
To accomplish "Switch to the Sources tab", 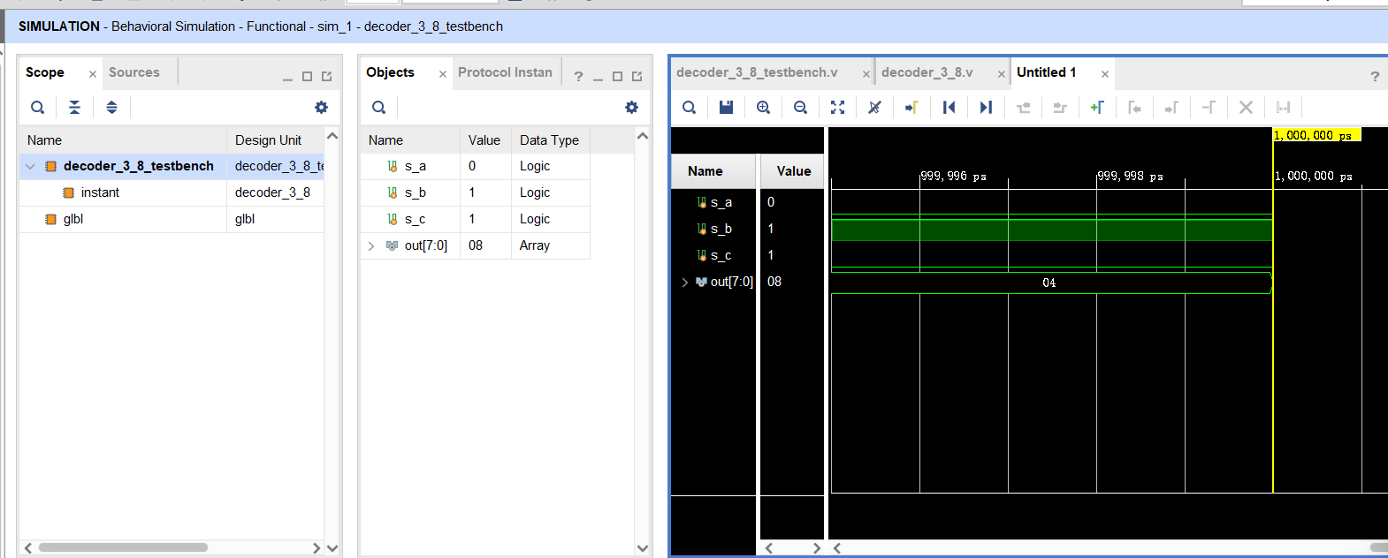I will click(134, 72).
